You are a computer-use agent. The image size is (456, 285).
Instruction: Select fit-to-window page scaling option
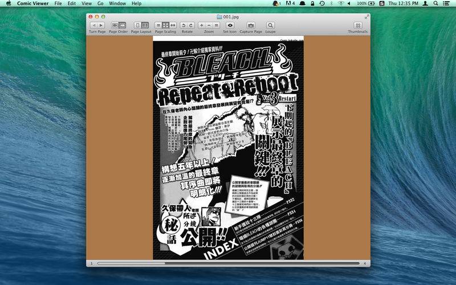[165, 25]
